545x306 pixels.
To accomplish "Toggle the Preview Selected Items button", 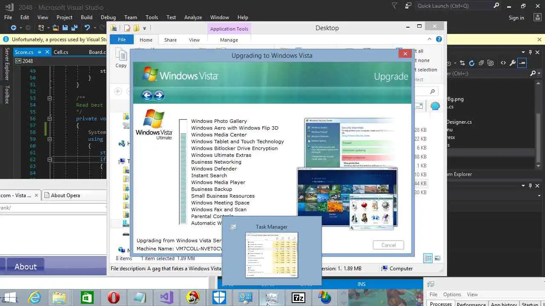I will coord(522,63).
